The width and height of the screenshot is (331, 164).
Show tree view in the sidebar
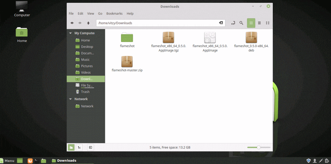(x=79, y=147)
